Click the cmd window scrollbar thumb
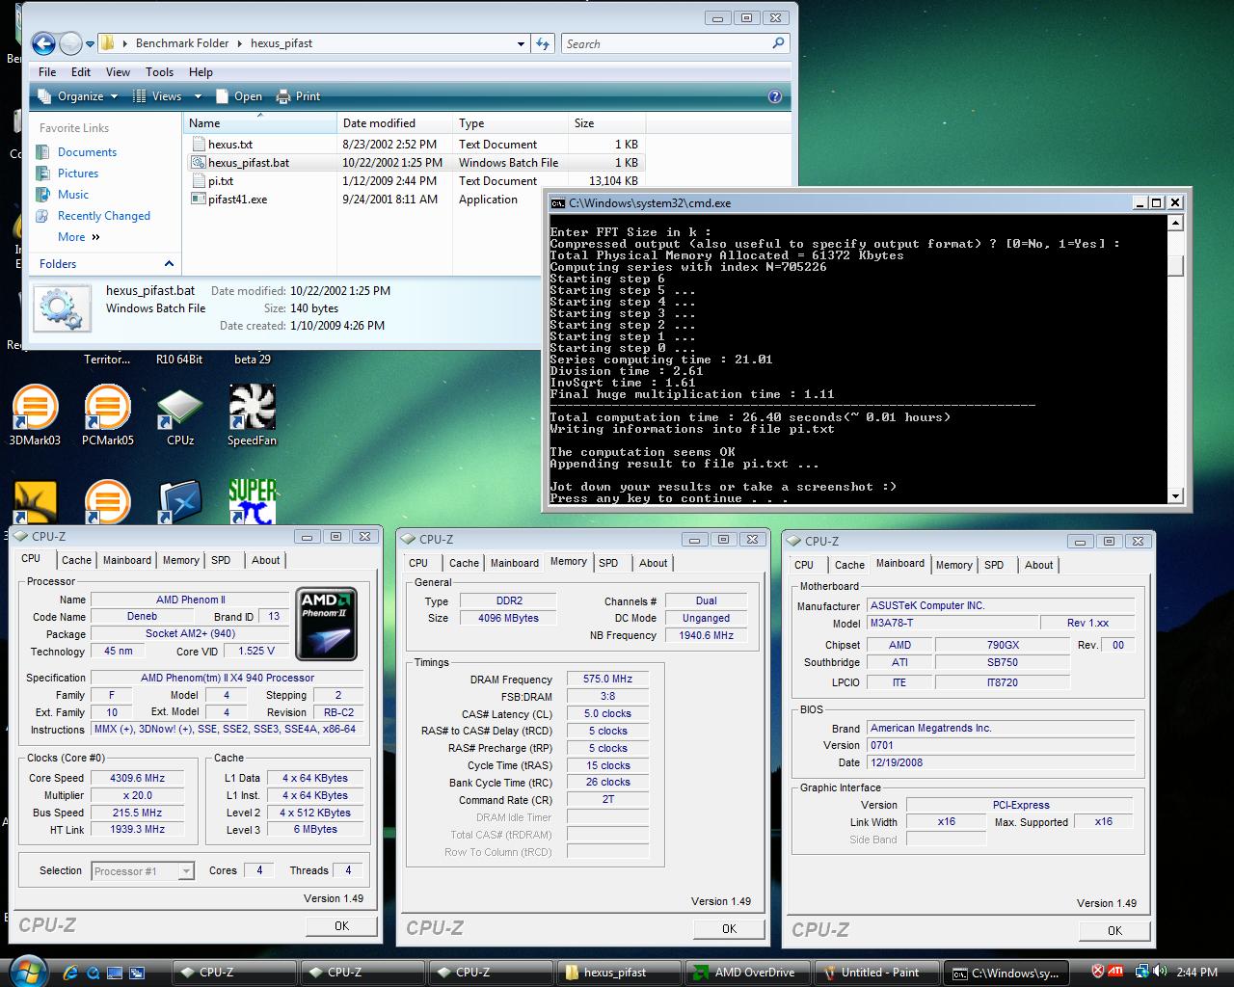Viewport: 1234px width, 987px height. [x=1175, y=266]
